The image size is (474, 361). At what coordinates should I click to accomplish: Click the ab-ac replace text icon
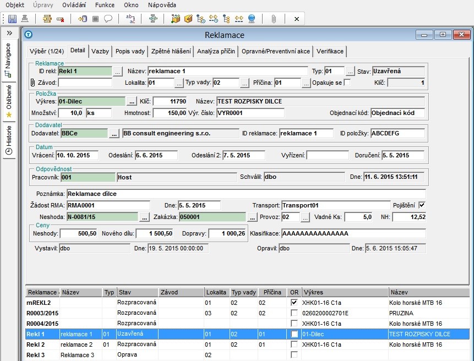tap(130, 19)
